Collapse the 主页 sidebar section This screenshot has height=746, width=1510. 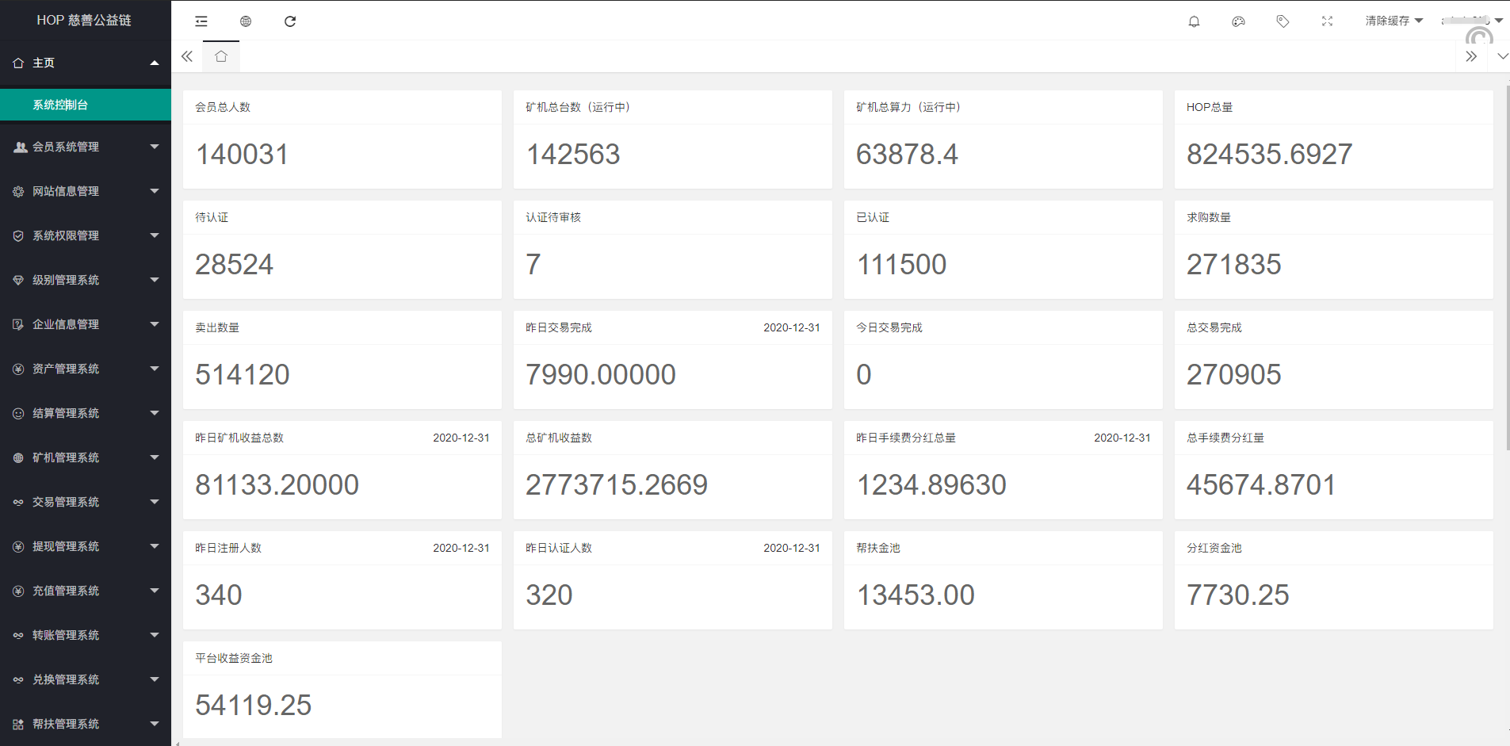[85, 63]
